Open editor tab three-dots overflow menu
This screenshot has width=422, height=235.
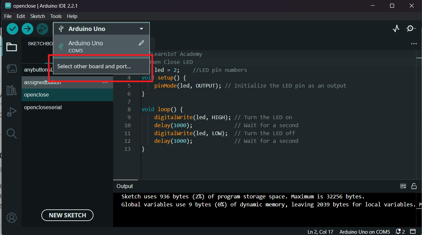tap(414, 44)
